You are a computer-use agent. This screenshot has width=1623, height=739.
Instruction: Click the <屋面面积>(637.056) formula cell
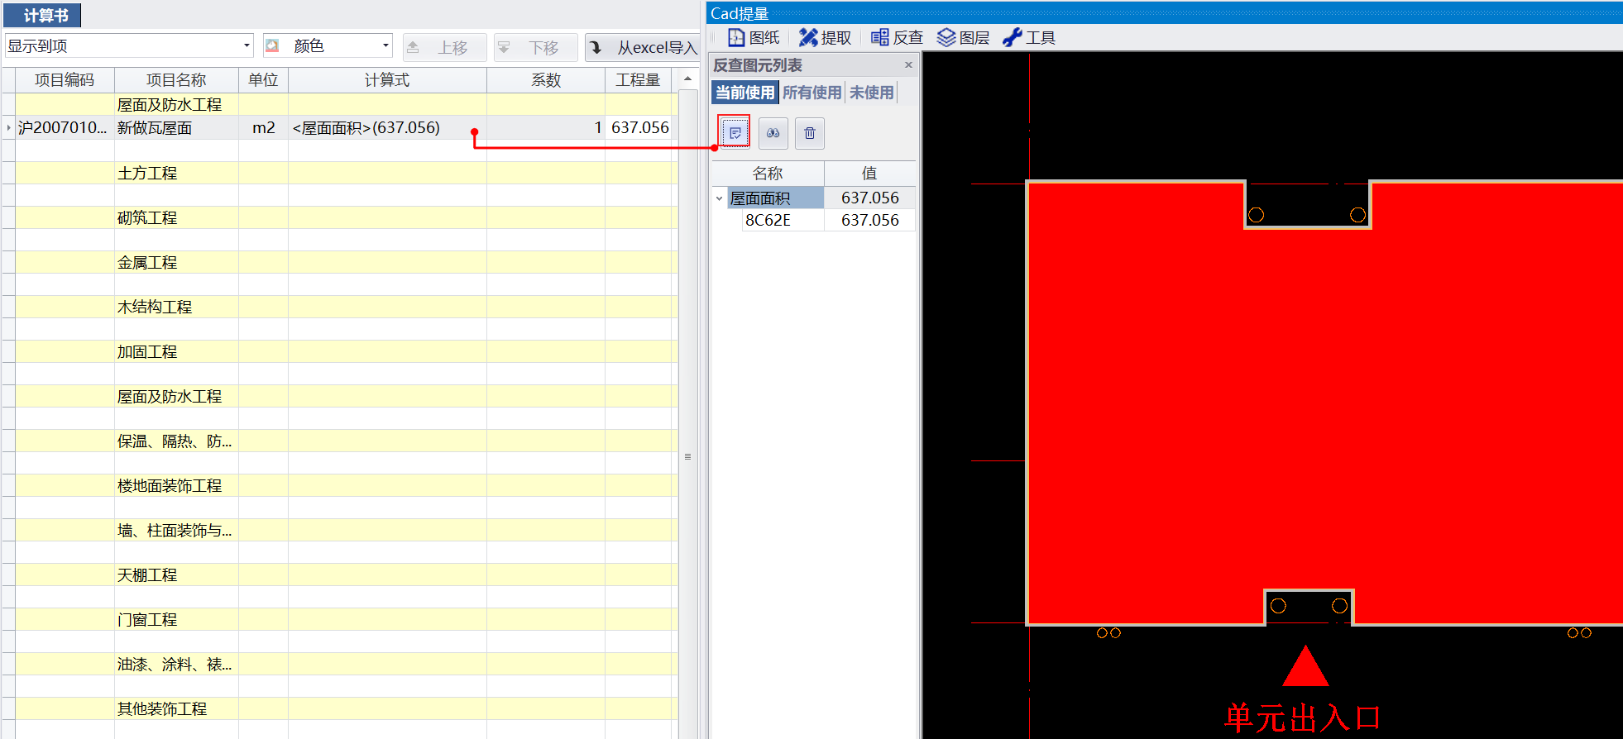pos(387,127)
